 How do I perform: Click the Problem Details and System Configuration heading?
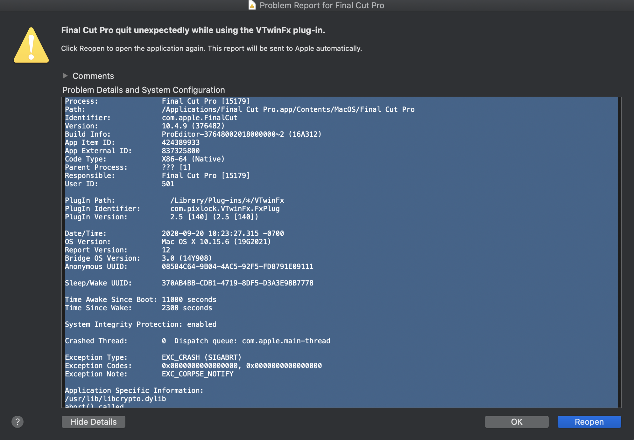144,90
